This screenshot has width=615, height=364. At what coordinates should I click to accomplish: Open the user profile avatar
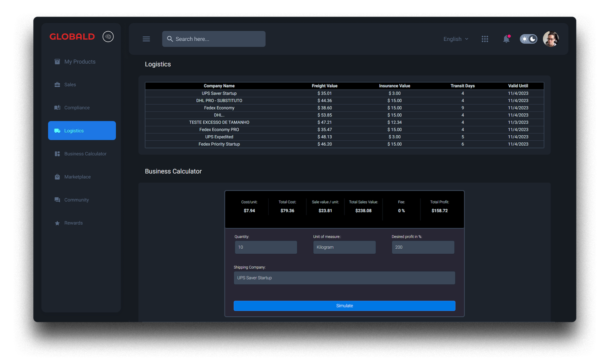[550, 39]
